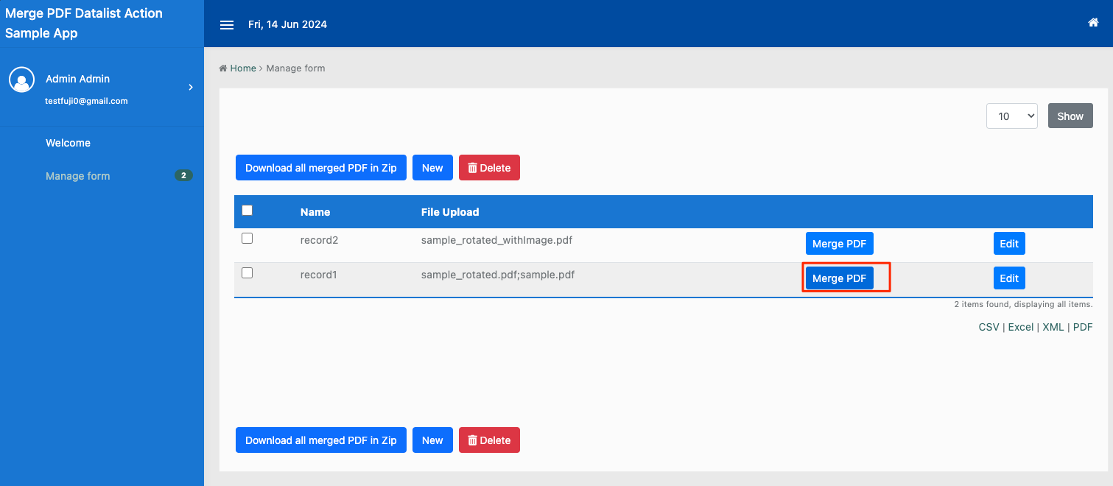
Task: Edit the record2 entry
Action: (x=1008, y=244)
